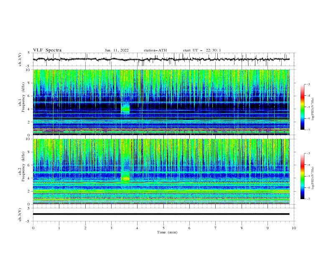The width and height of the screenshot is (331, 256).
Task: Click the "-3" label on ch.1 colorbar
Action: 308,84
